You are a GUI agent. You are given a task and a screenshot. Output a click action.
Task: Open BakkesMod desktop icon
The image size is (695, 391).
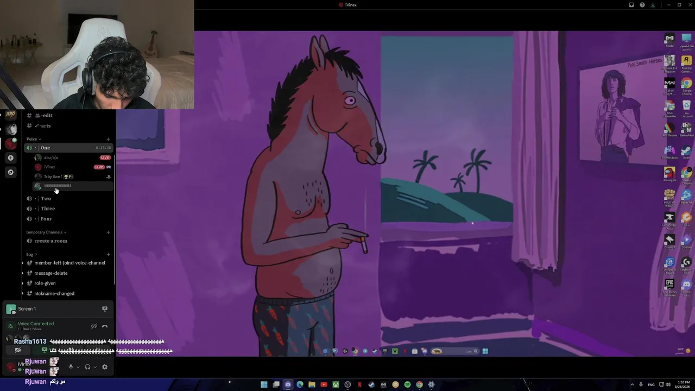(686, 130)
